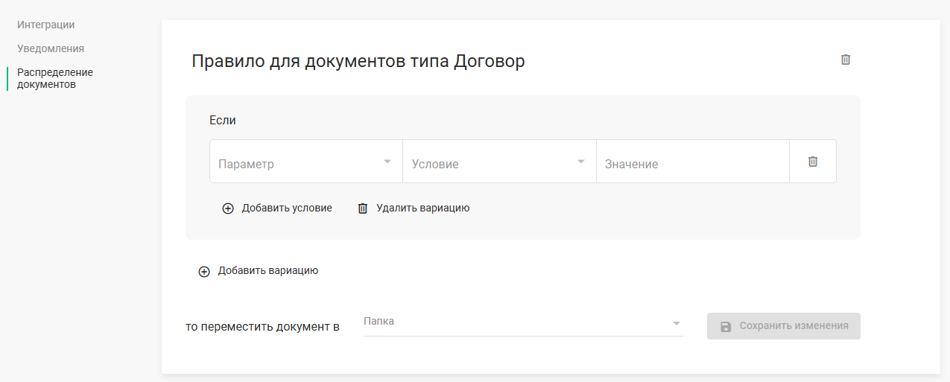Focus the Значение input field
The width and height of the screenshot is (950, 382).
coord(693,162)
